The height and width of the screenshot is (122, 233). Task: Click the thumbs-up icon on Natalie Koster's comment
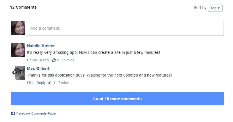[54, 60]
